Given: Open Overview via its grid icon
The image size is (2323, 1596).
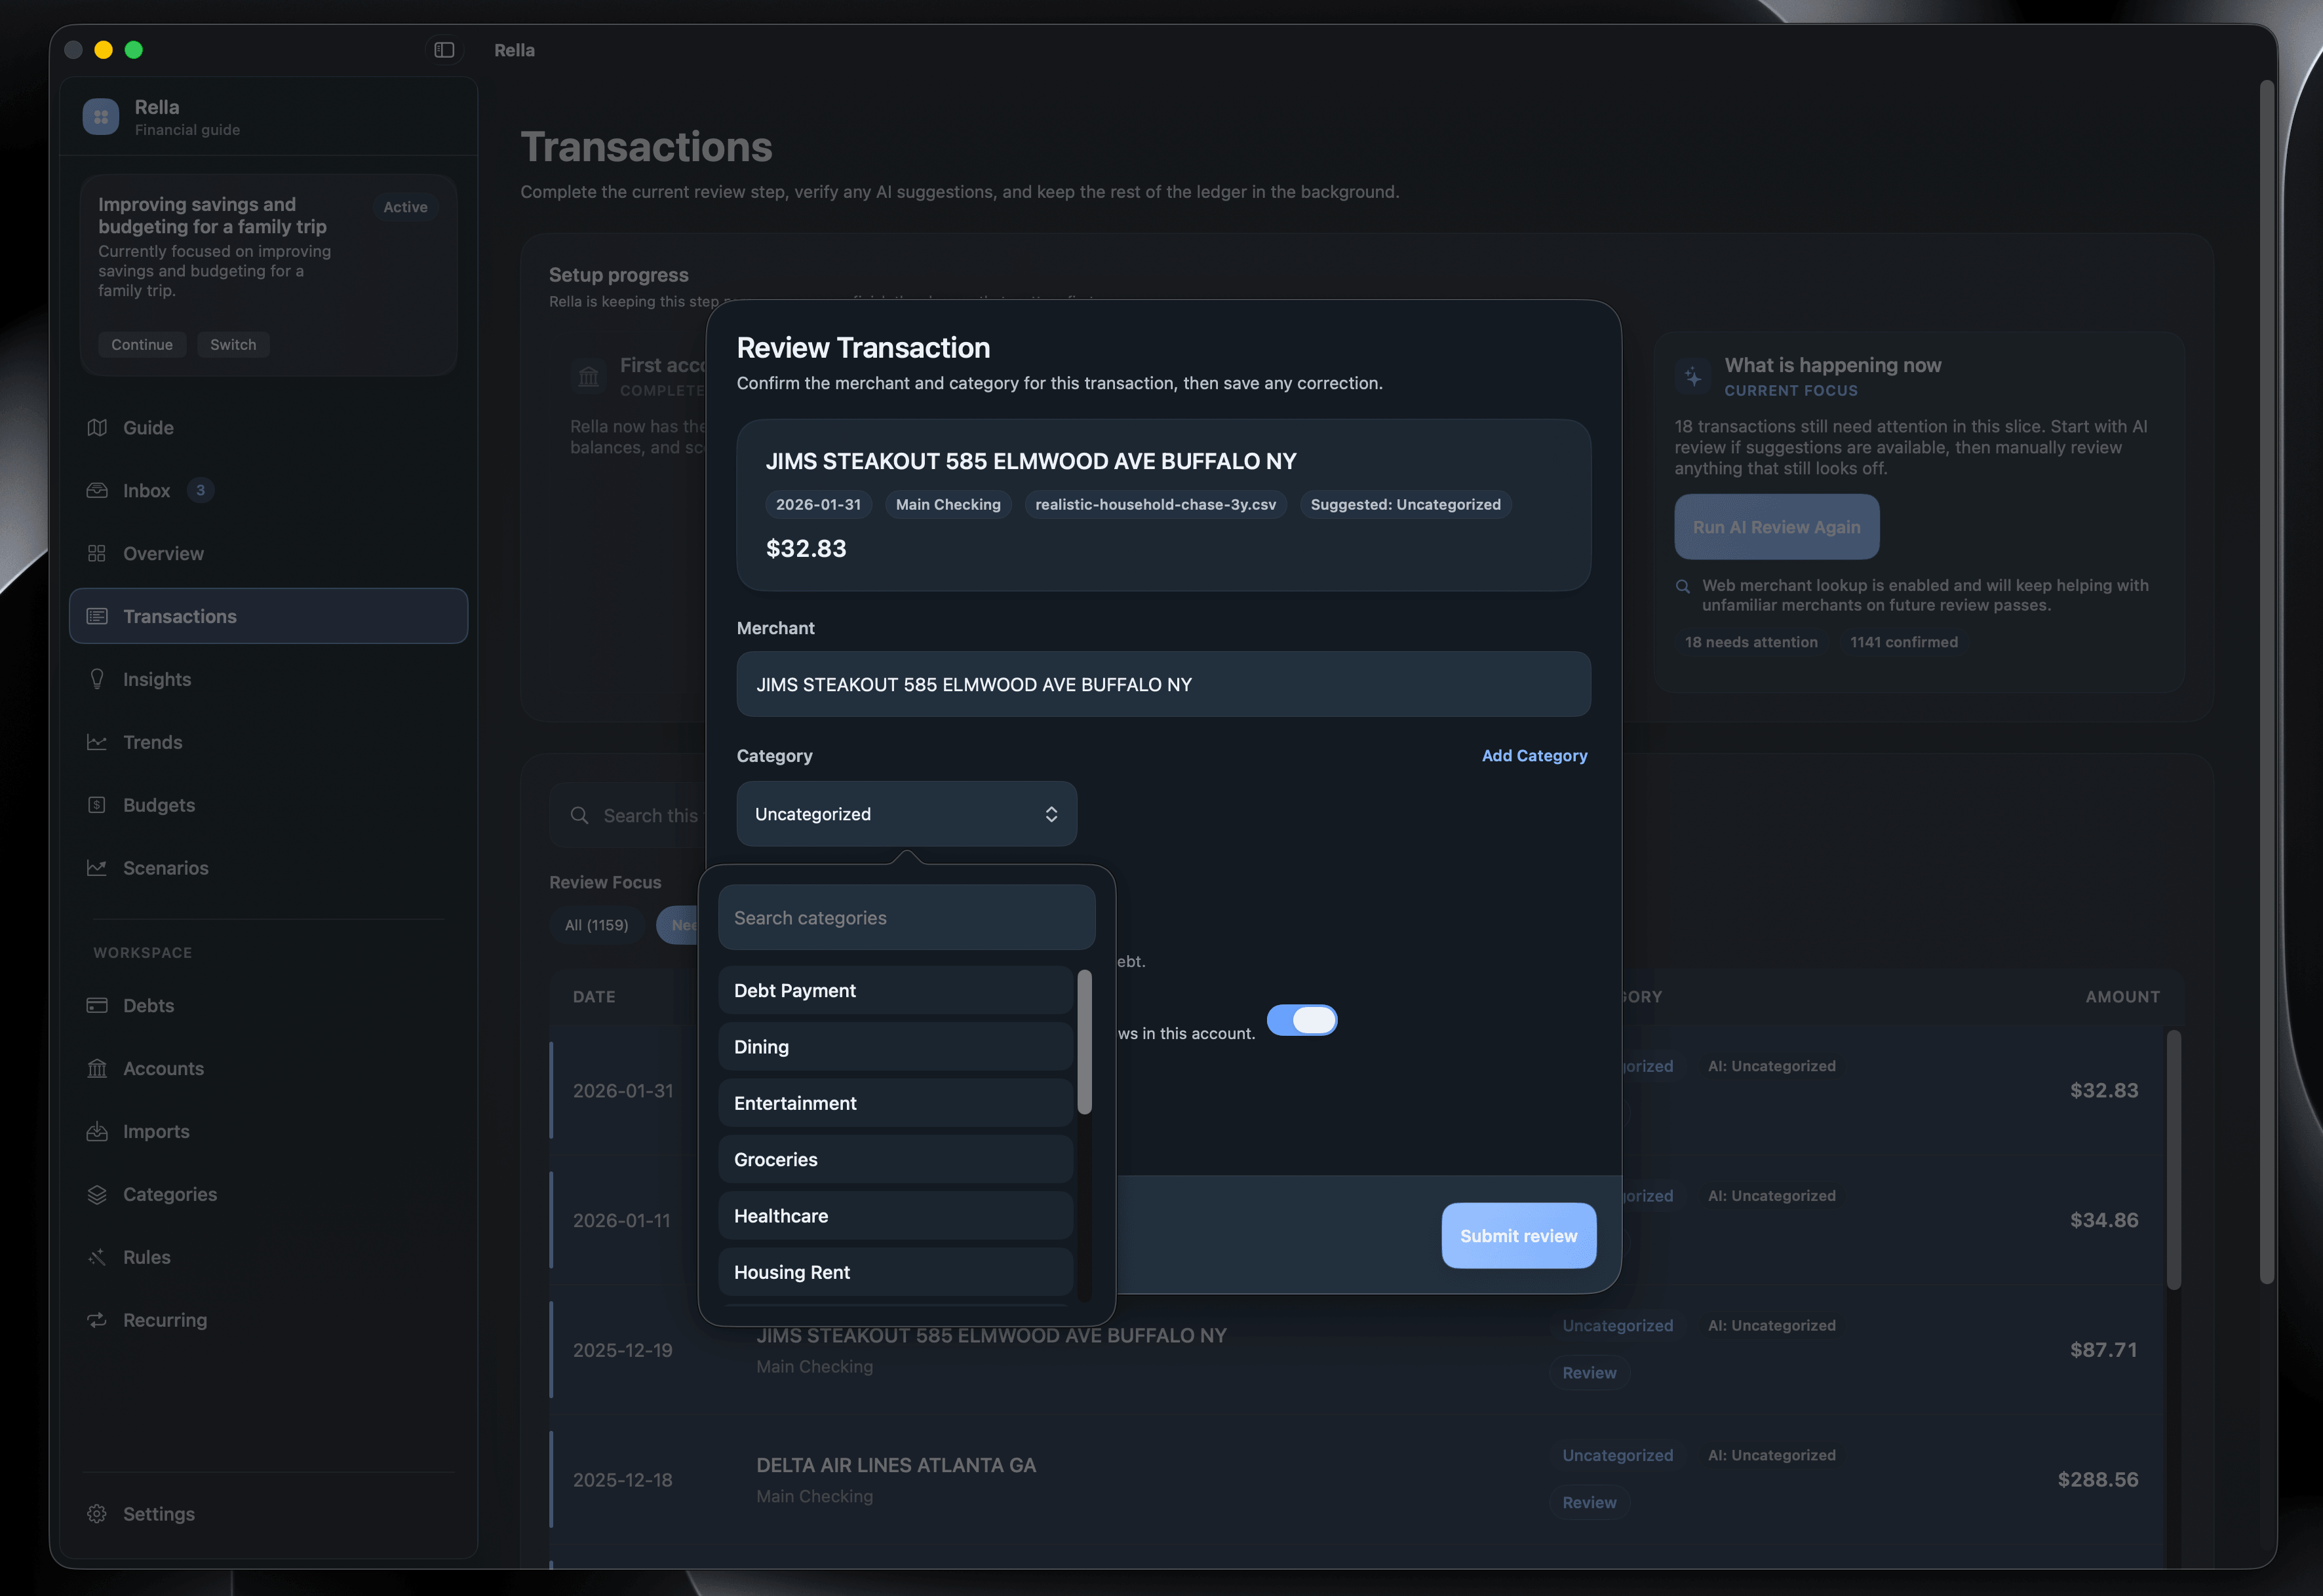Looking at the screenshot, I should [97, 554].
